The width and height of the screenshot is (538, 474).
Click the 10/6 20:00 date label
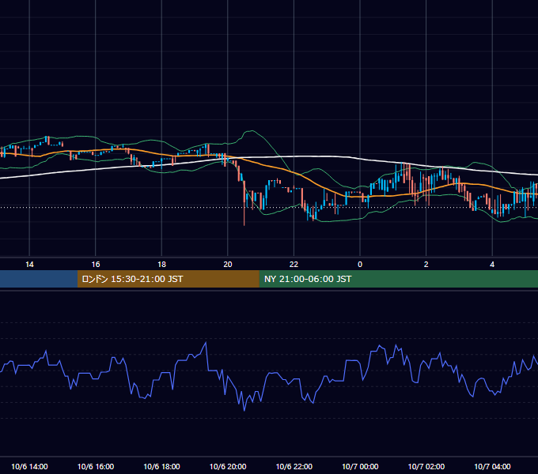pos(228,466)
